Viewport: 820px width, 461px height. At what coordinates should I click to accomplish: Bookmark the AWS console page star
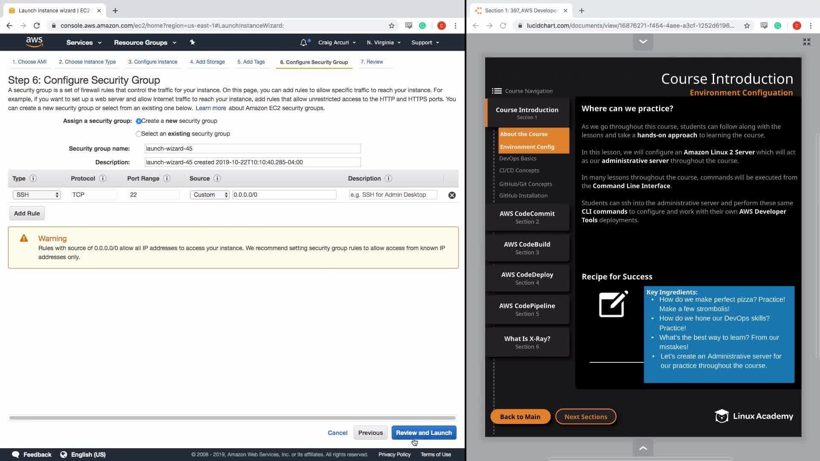pyautogui.click(x=392, y=26)
